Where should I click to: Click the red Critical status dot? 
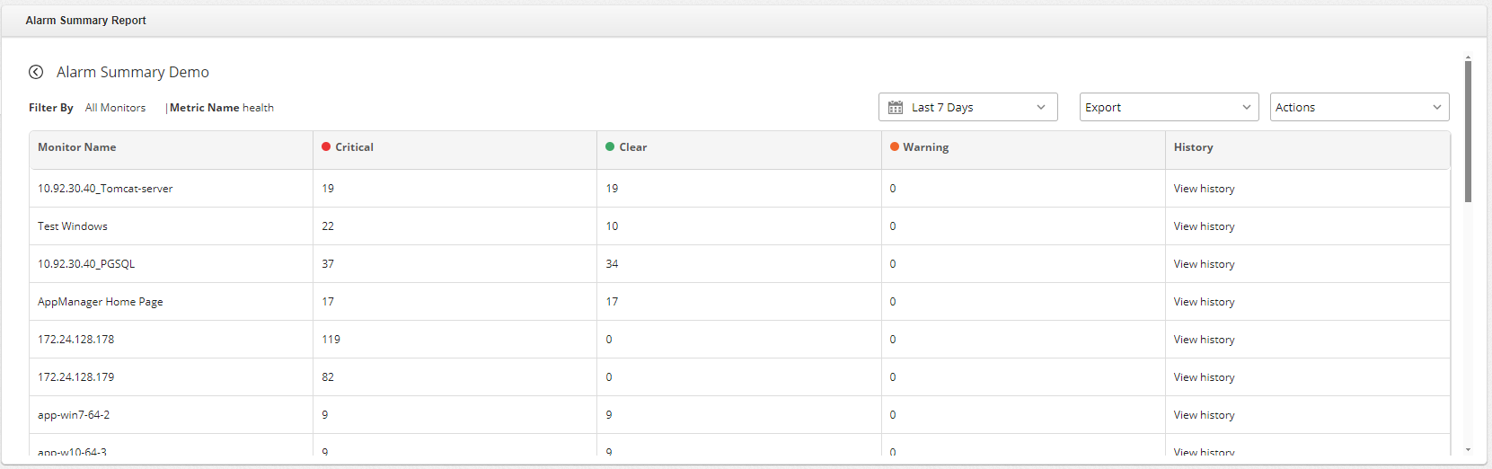click(x=326, y=146)
